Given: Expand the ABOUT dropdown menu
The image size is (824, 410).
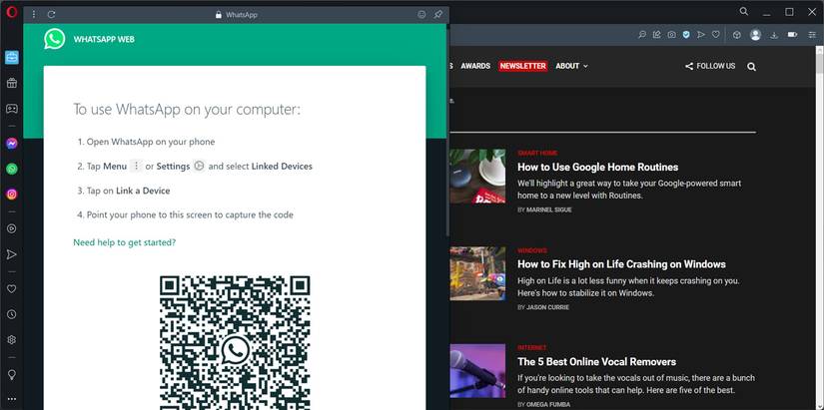Looking at the screenshot, I should (x=571, y=66).
